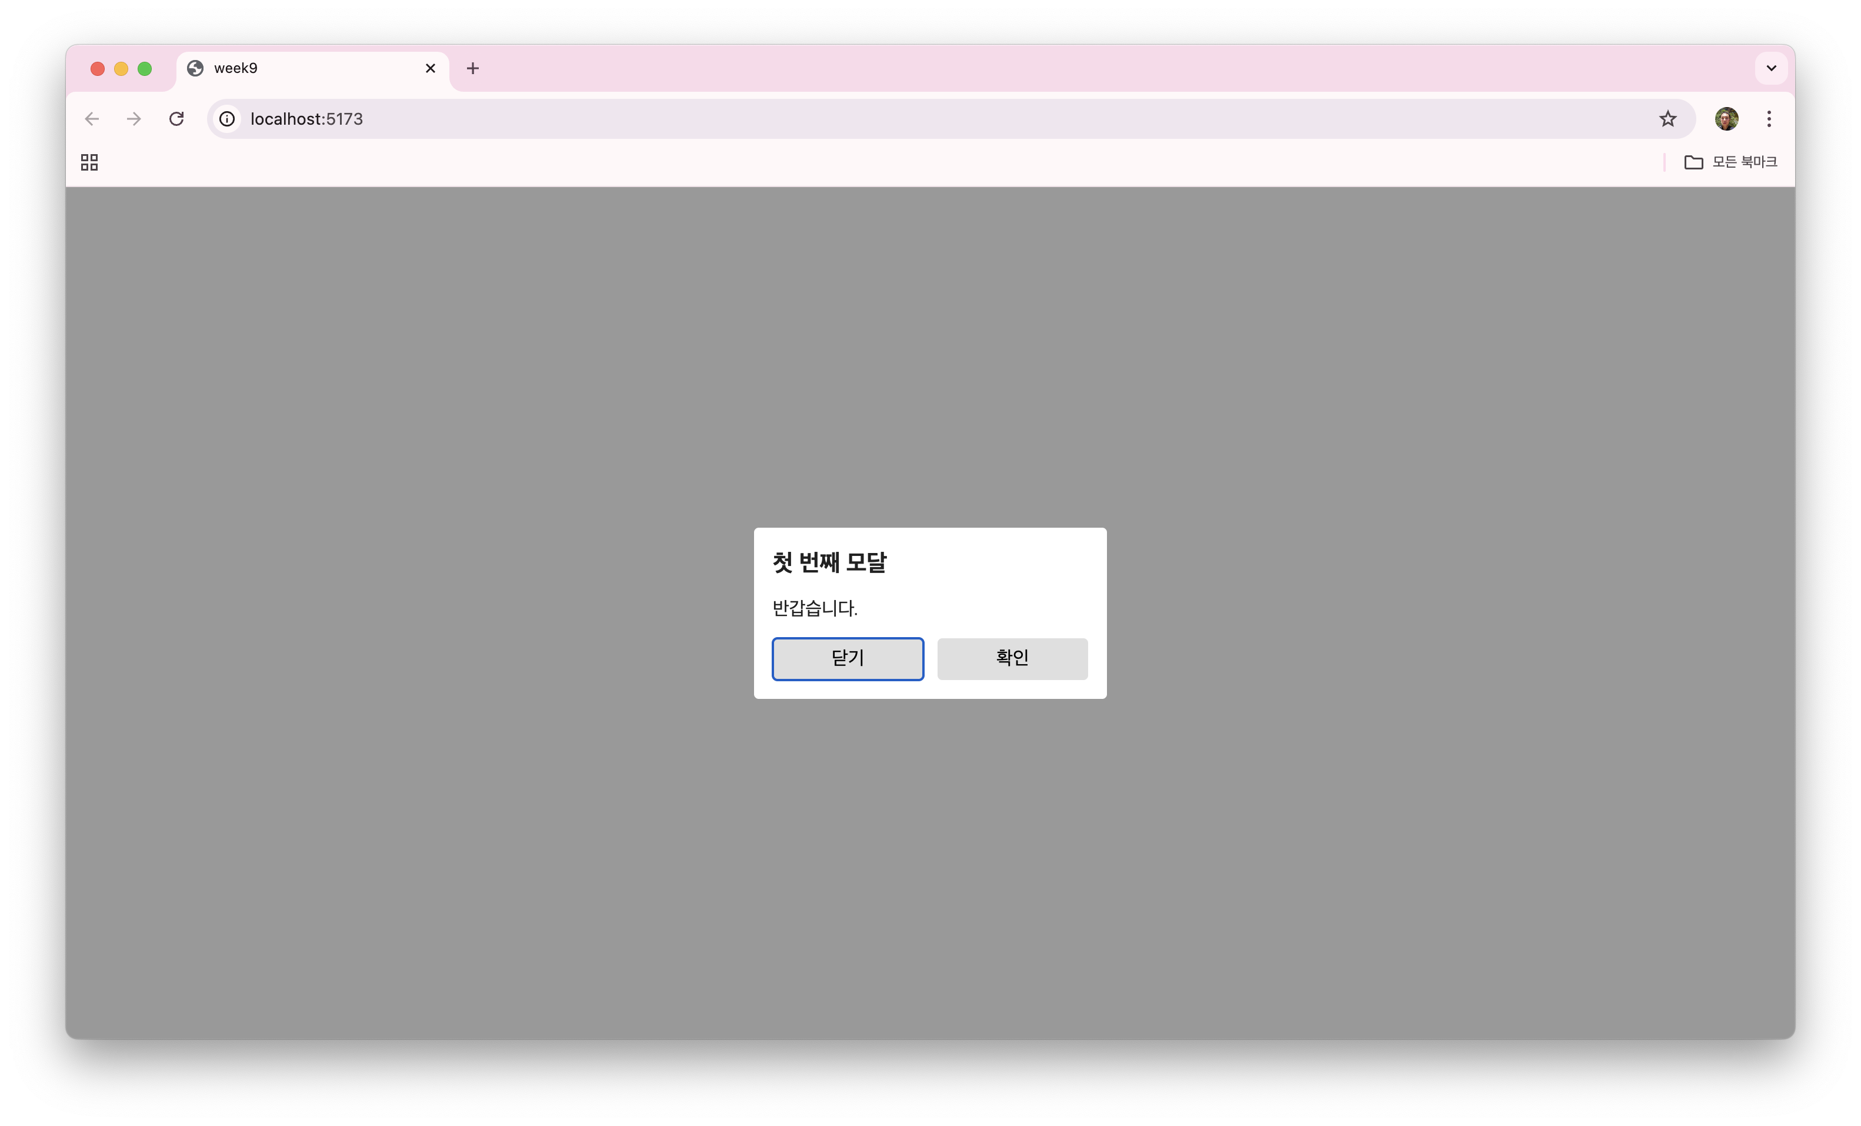1861x1126 pixels.
Task: Click the browser forward arrow
Action: [135, 119]
